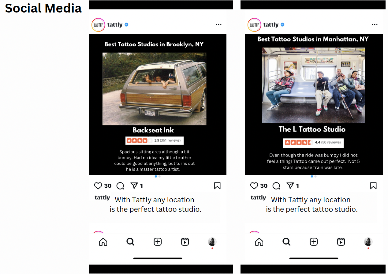Screen dimensions: 388x274
Task: Open tattly username above Brooklyn post
Action: click(x=115, y=25)
